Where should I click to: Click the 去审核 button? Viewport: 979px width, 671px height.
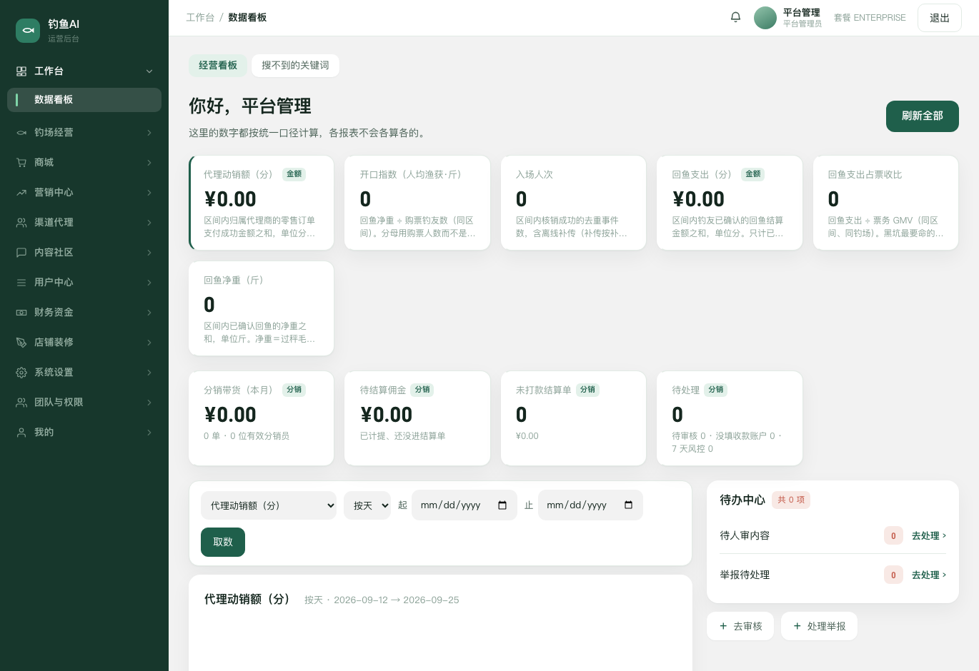tap(740, 626)
